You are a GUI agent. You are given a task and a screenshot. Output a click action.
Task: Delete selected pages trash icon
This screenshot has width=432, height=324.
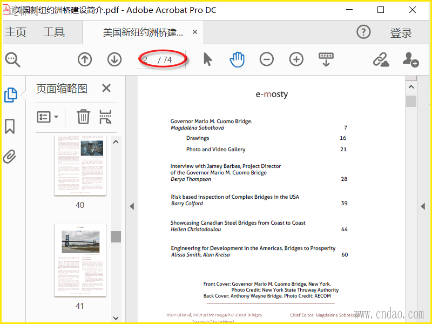pyautogui.click(x=83, y=117)
